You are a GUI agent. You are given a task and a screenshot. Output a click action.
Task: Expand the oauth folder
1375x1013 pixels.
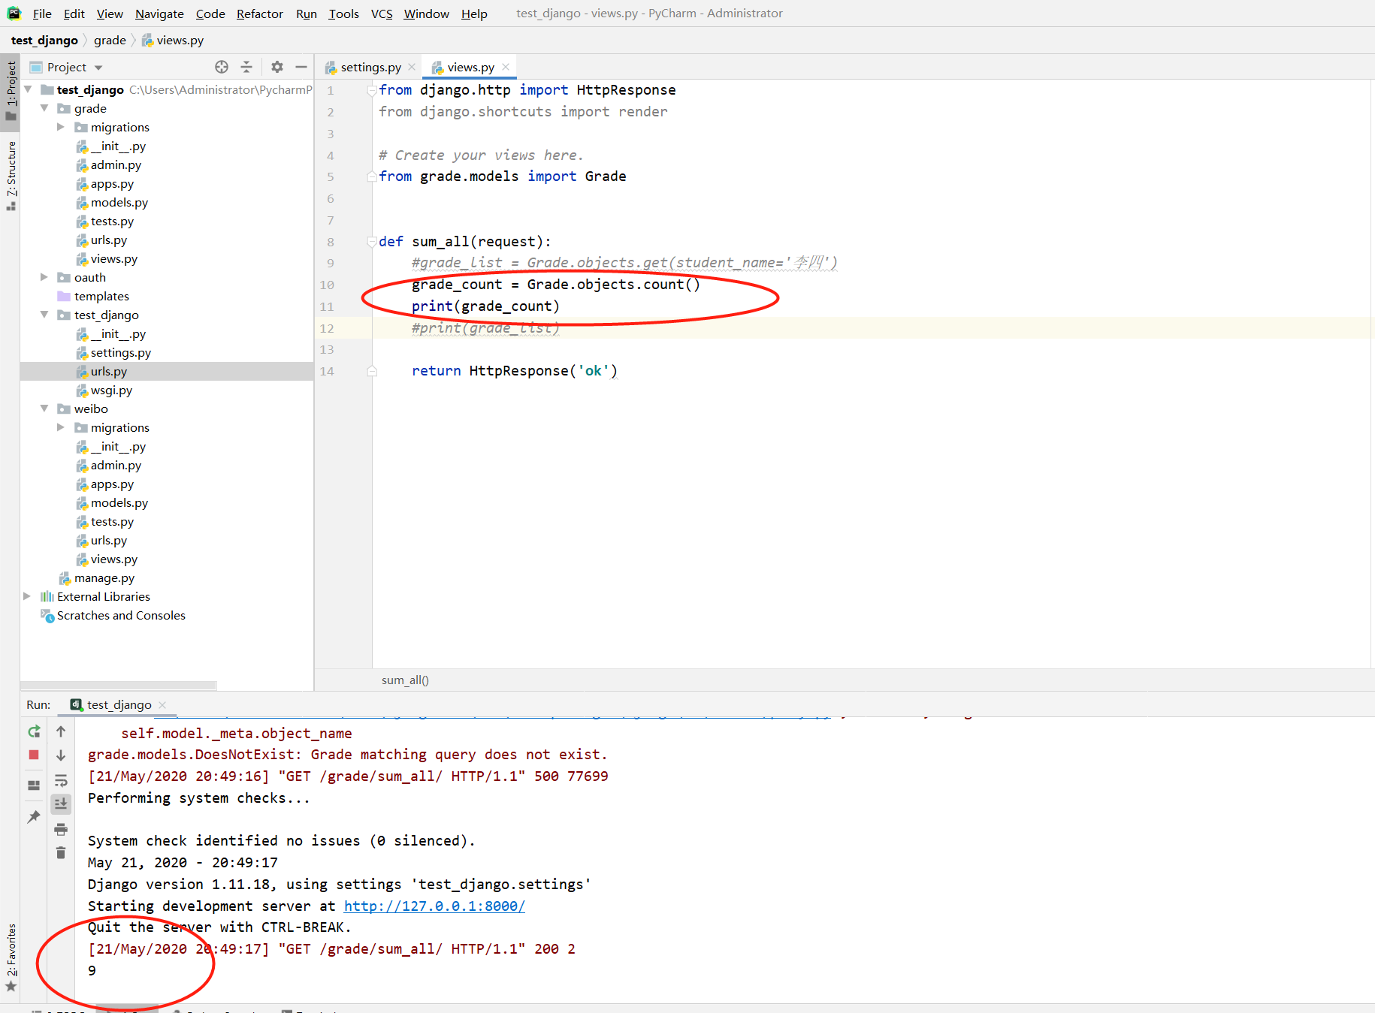click(x=44, y=277)
